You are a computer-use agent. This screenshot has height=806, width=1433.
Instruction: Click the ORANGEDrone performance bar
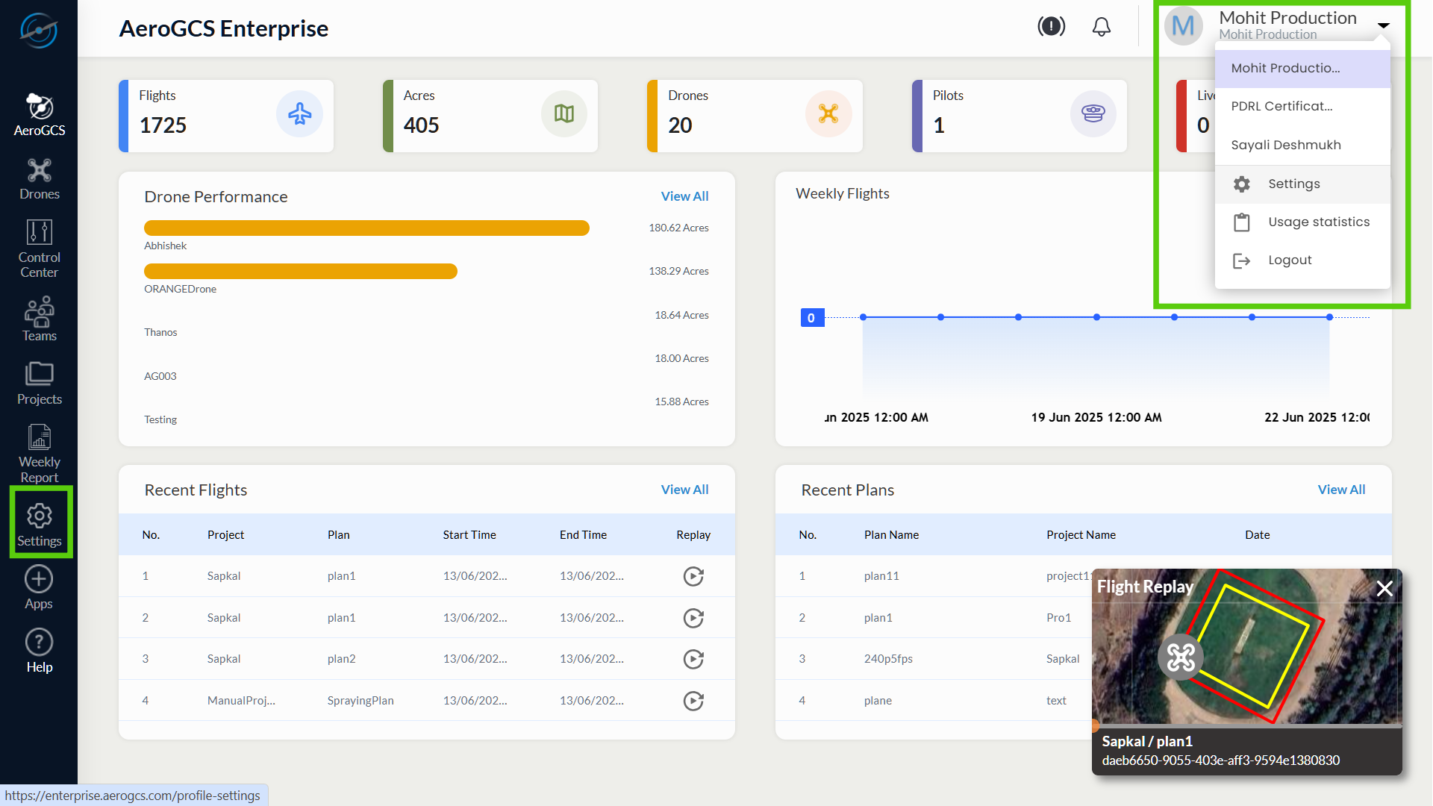click(x=300, y=271)
